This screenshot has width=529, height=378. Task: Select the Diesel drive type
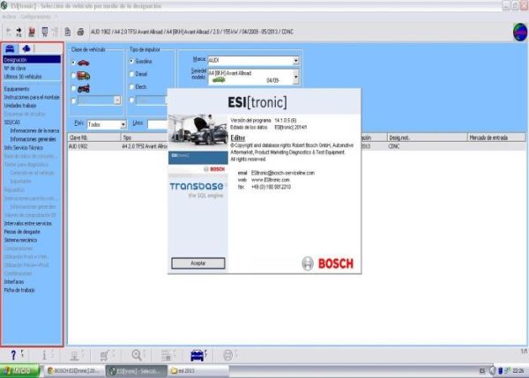point(131,74)
